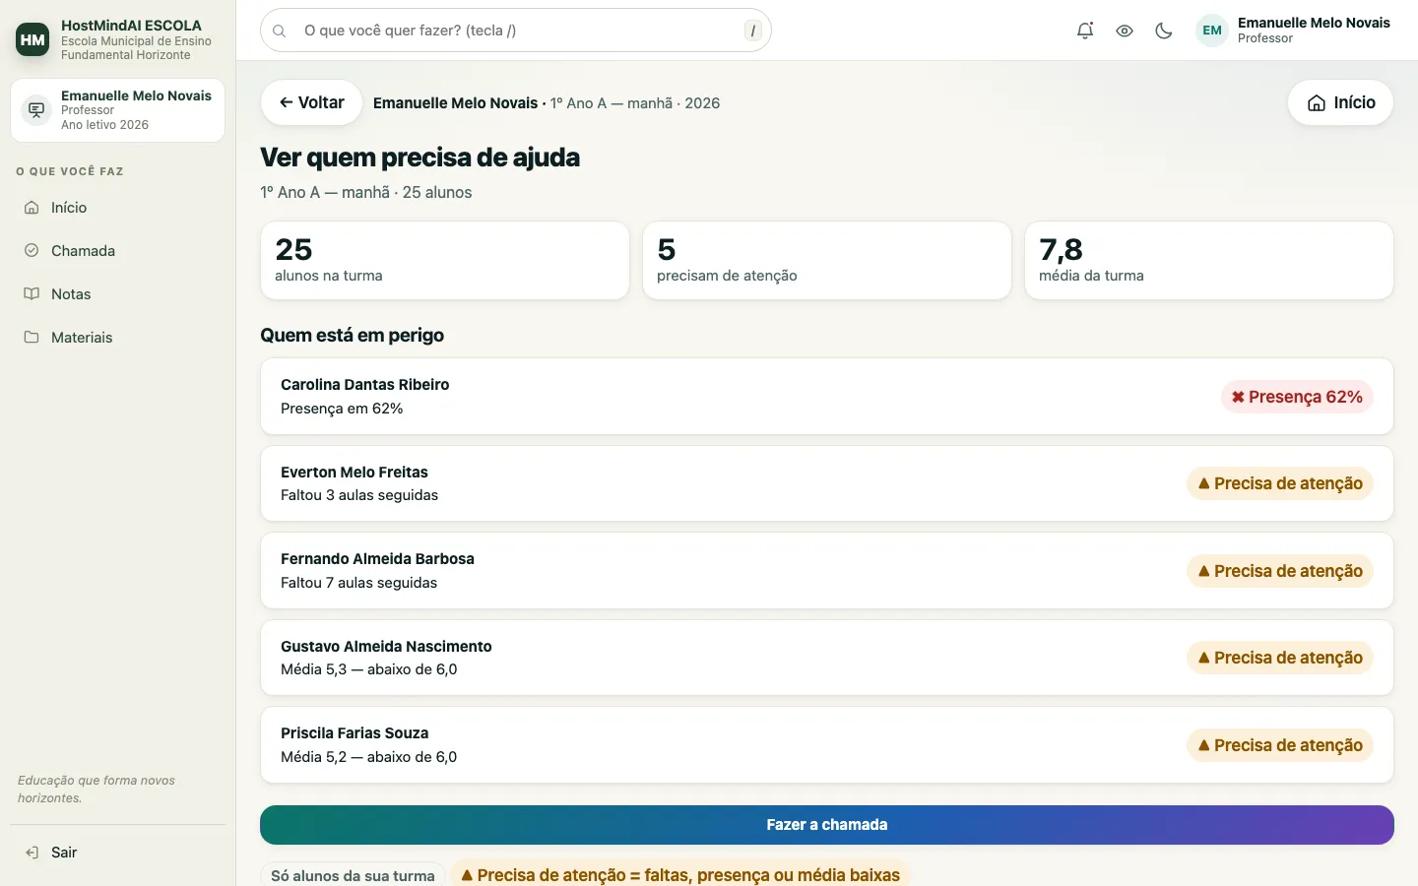Click the 7,8 média da turma card
This screenshot has width=1418, height=886.
1209,260
